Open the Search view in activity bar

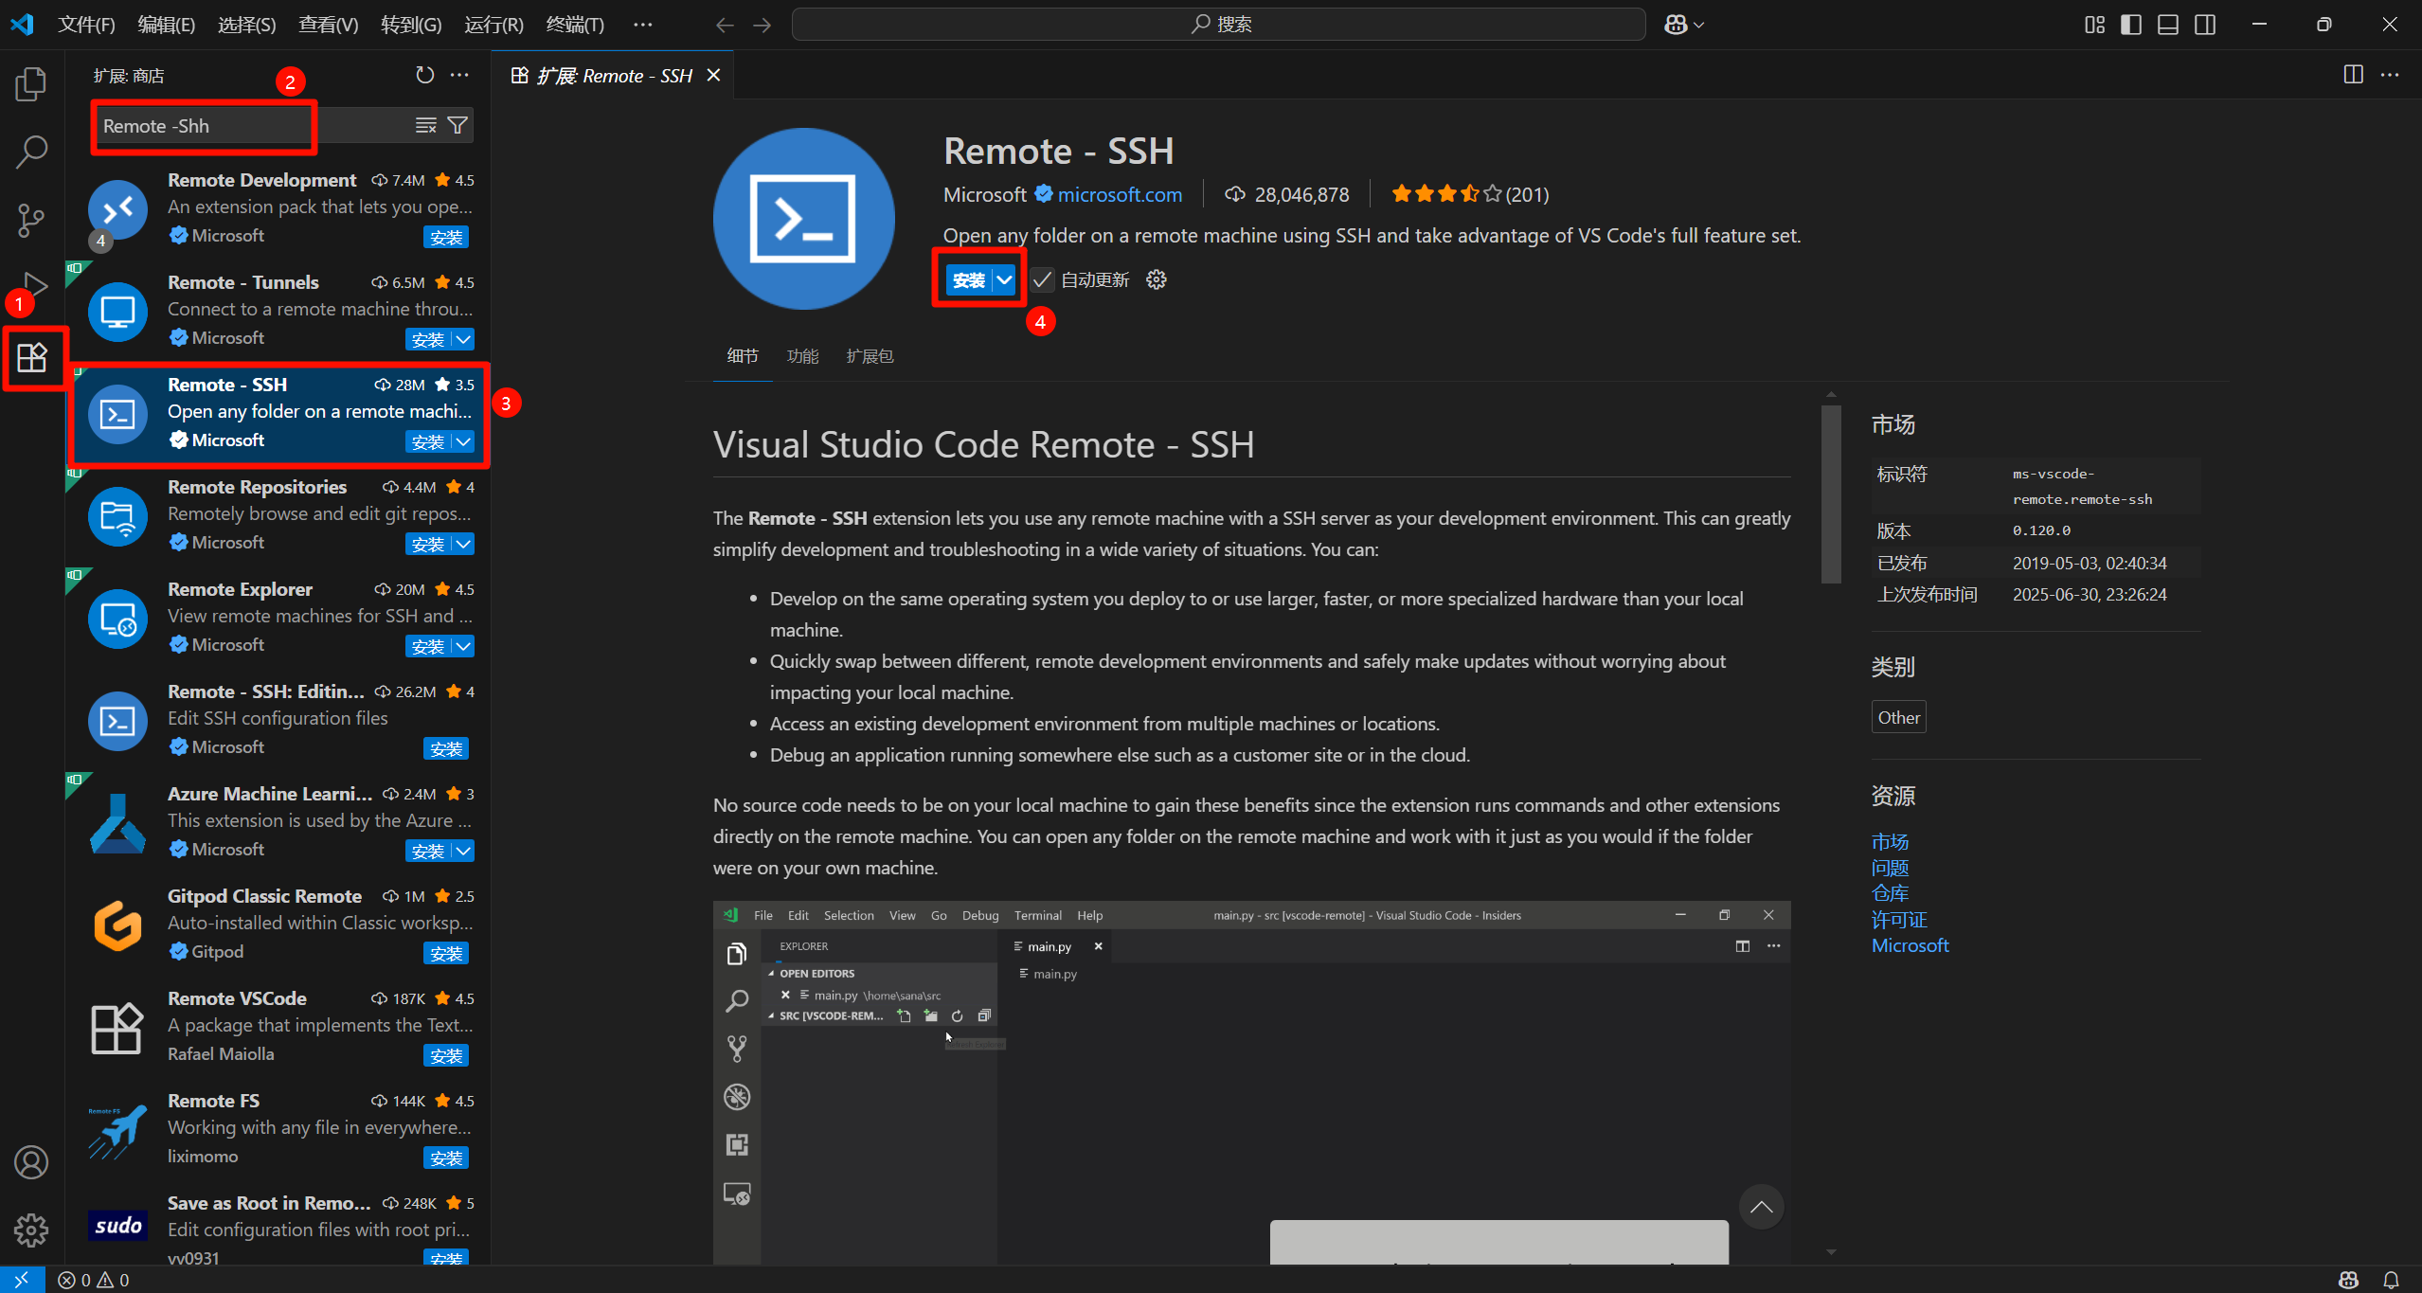(31, 152)
